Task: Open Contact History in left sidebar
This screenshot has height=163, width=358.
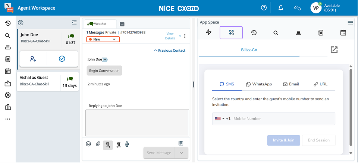Action: 8,23
